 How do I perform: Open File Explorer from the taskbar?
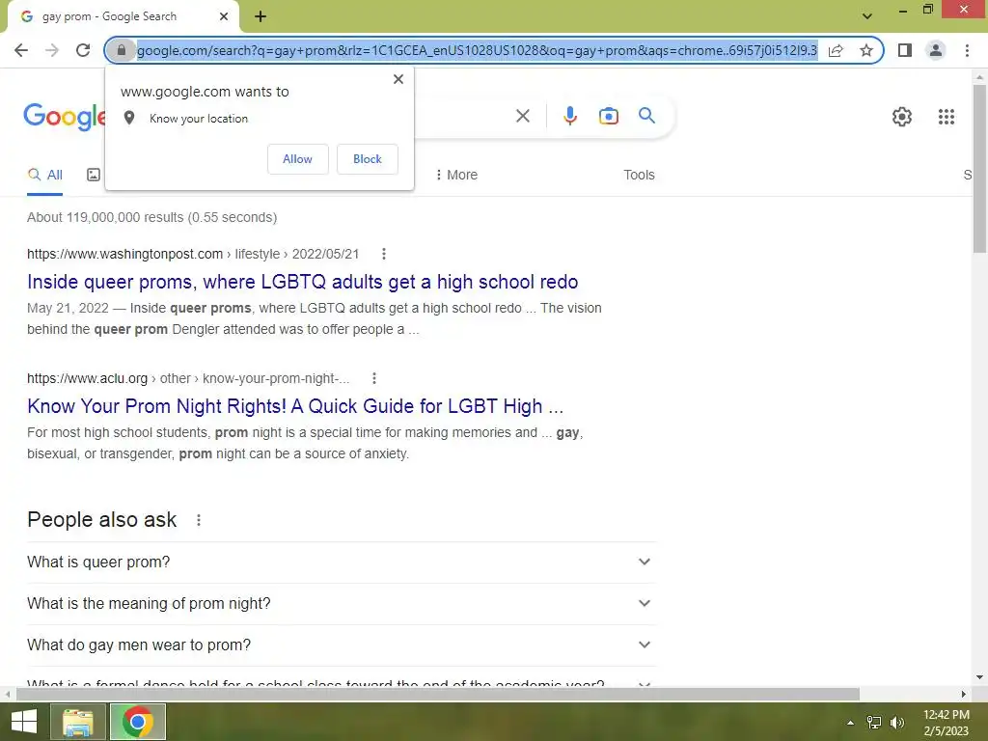pyautogui.click(x=77, y=722)
